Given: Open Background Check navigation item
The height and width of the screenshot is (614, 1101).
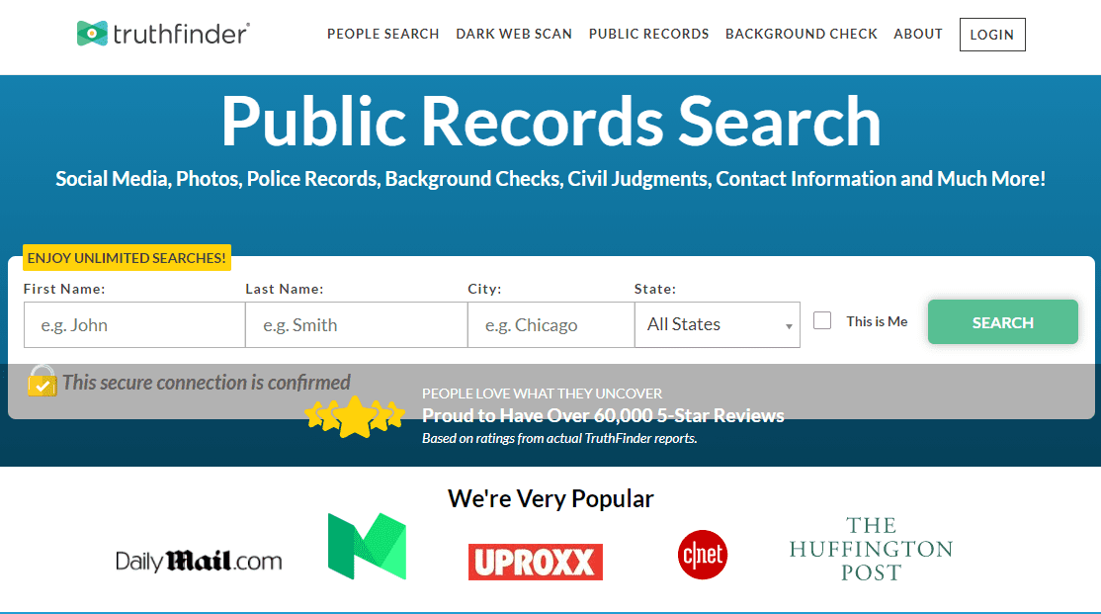Looking at the screenshot, I should pyautogui.click(x=801, y=34).
